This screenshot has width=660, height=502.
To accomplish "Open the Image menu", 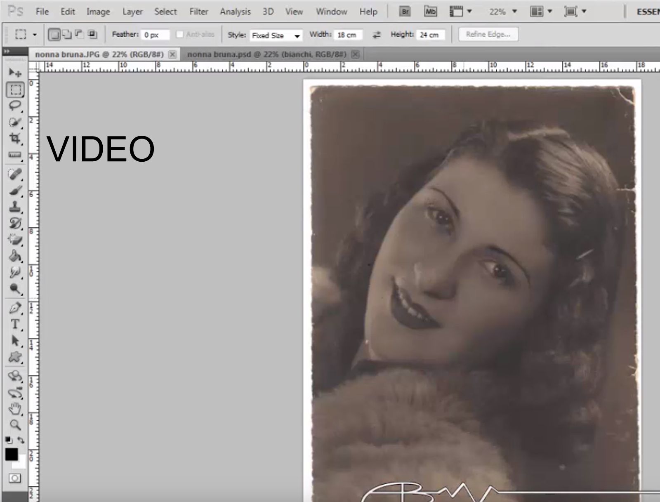I will pos(98,12).
